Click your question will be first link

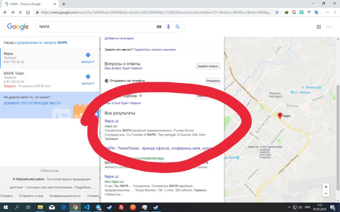pyautogui.click(x=123, y=68)
